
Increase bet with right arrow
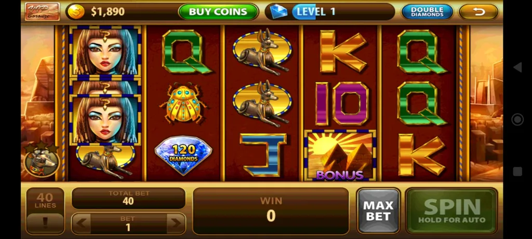[x=176, y=223]
